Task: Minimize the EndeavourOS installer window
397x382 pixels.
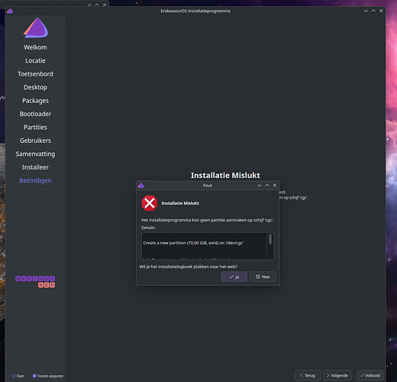Action: coord(366,11)
